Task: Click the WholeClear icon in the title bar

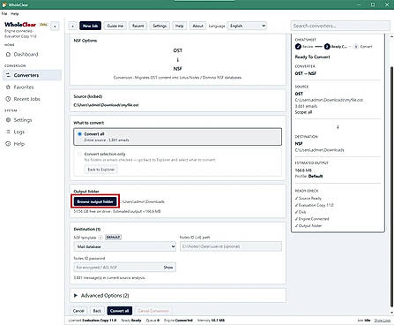Action: point(4,4)
